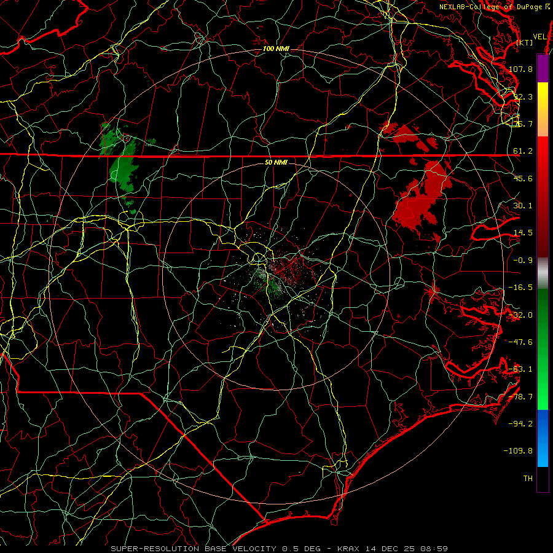Click the NEXLAB-College of DuPage label
Viewport: 553px width, 553px height.
(x=495, y=7)
